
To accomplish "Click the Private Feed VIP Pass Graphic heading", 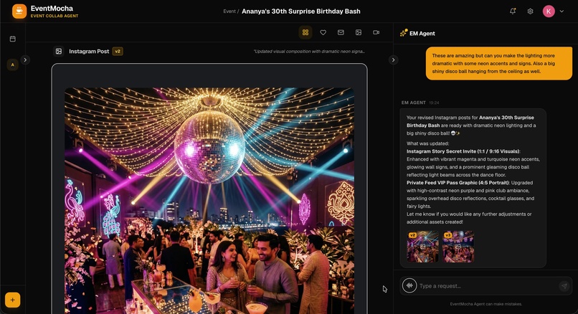I will pos(458,182).
